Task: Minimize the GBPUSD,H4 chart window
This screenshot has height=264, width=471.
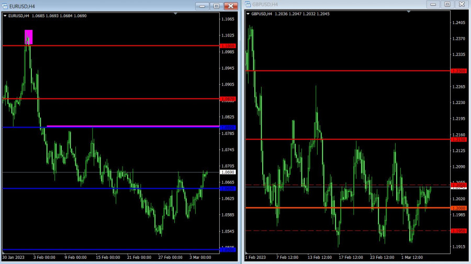Action: (x=433, y=4)
